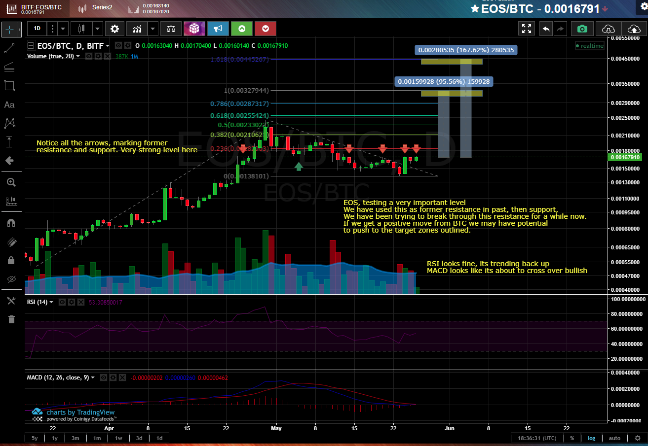Open the indicators chart icon
The height and width of the screenshot is (446, 648).
click(137, 29)
